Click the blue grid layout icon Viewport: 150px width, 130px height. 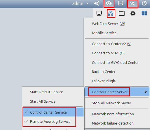tap(144, 13)
